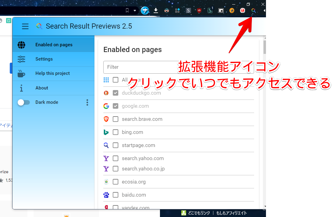The height and width of the screenshot is (217, 333).
Task: Select Enabled on pages in sidebar
Action: 53,45
